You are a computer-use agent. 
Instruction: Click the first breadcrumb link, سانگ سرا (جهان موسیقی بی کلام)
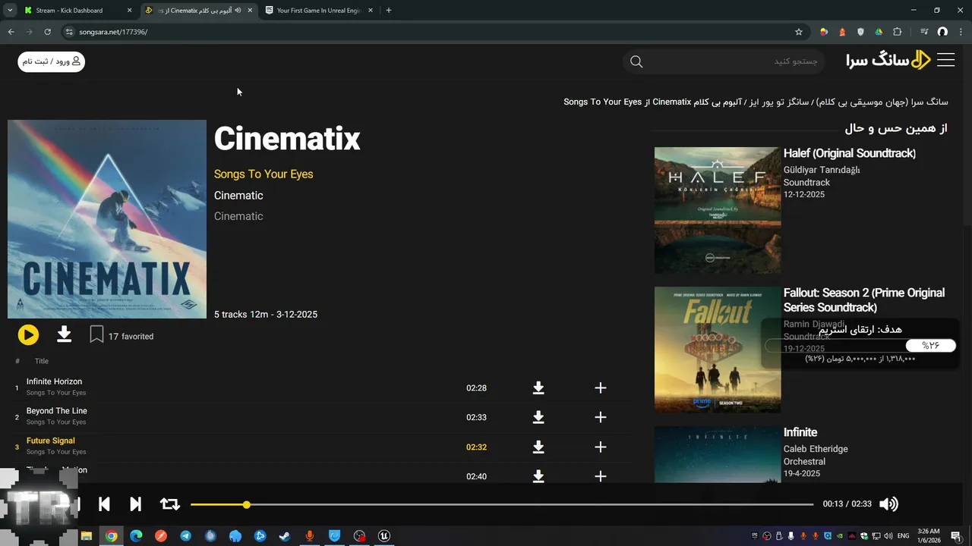pos(882,102)
